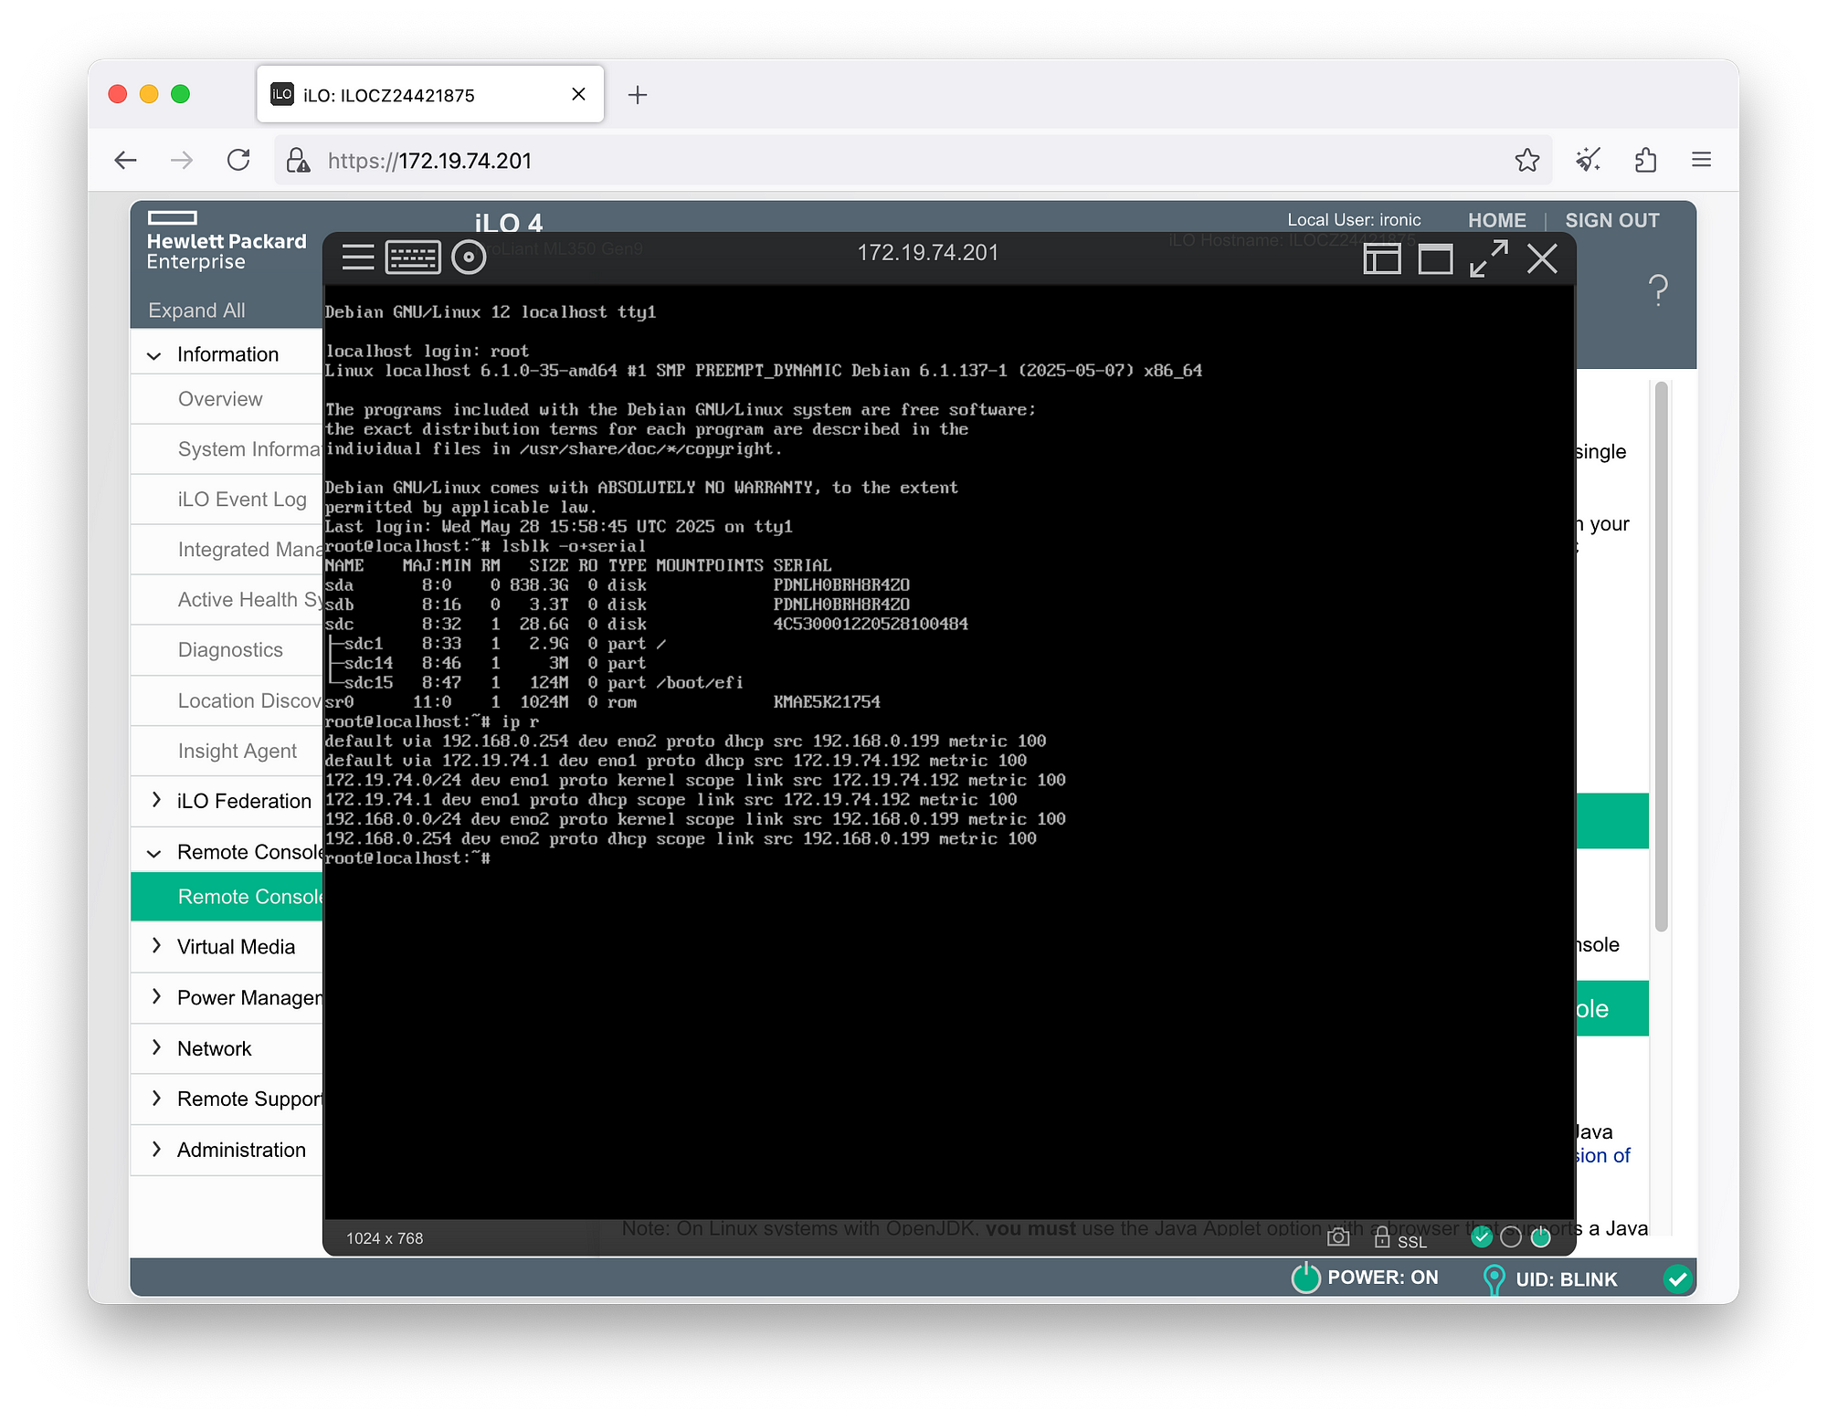Click the Local User: ironic label

point(1354,220)
